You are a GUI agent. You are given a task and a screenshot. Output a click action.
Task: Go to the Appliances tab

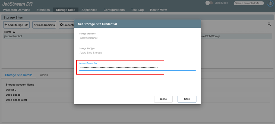click(x=89, y=10)
